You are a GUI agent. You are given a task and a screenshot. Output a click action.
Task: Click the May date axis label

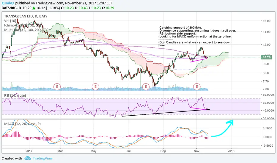tap(93, 151)
